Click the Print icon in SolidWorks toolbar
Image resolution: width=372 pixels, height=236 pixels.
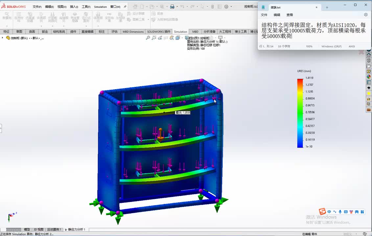click(172, 7)
